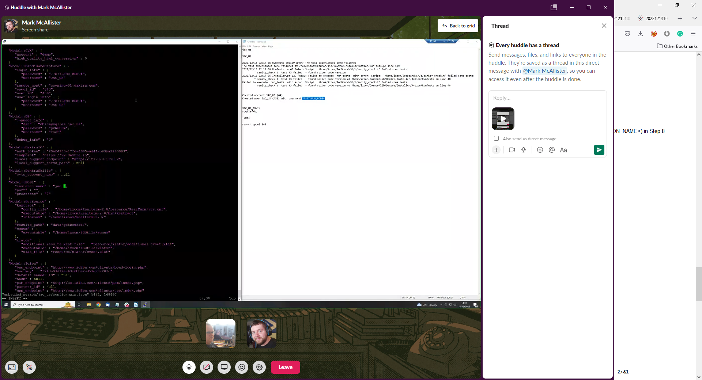
Task: Send the reply message
Action: [599, 150]
